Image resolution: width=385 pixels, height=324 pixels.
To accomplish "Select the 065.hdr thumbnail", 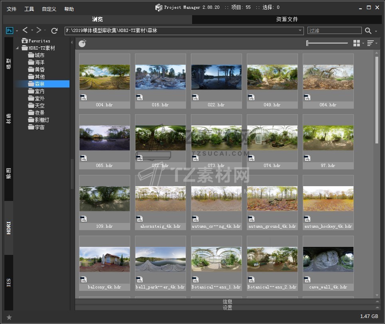I will [105, 142].
